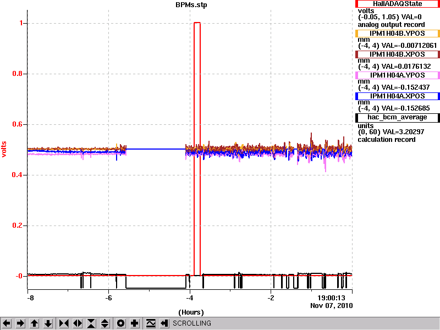Click the pan left arrow button

tap(7, 323)
